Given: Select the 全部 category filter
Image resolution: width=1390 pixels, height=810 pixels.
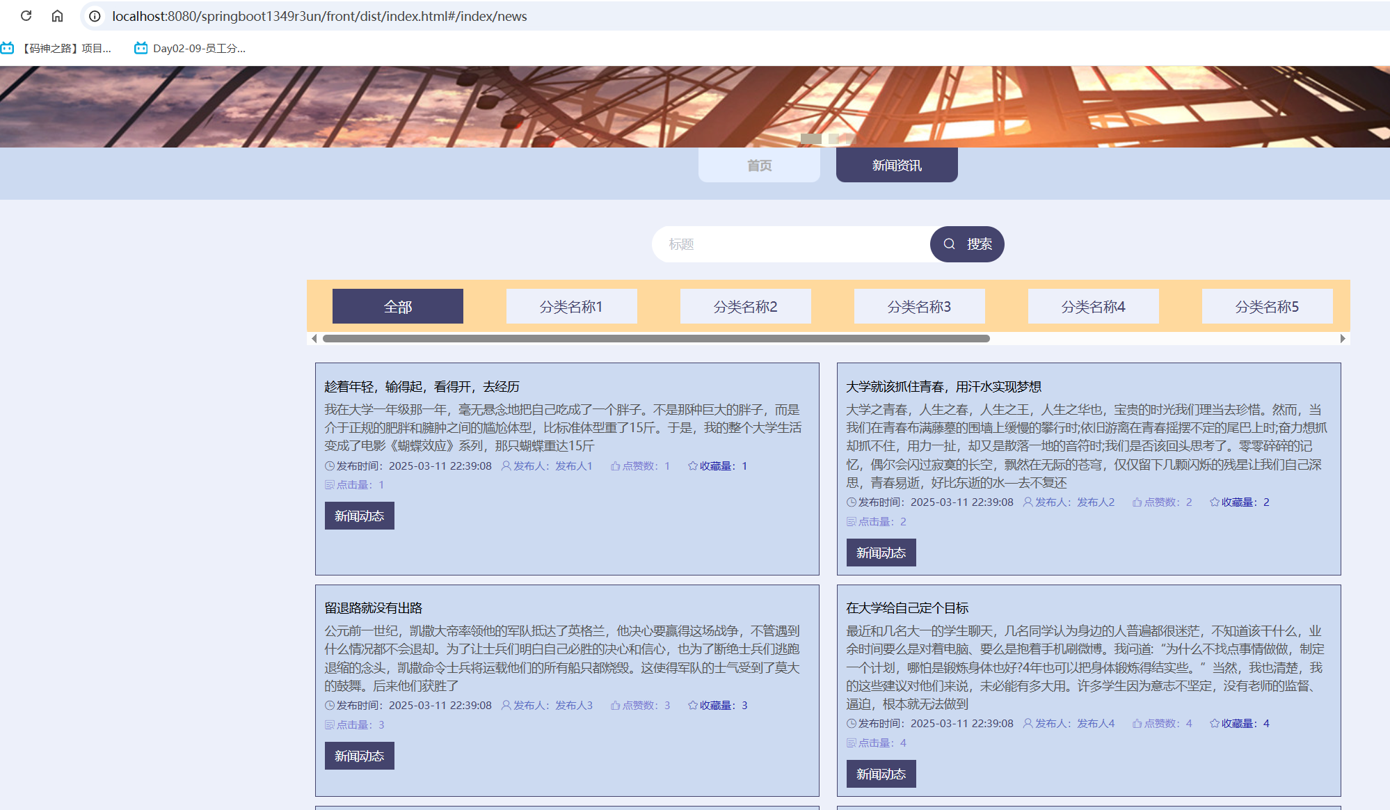Looking at the screenshot, I should pos(398,307).
